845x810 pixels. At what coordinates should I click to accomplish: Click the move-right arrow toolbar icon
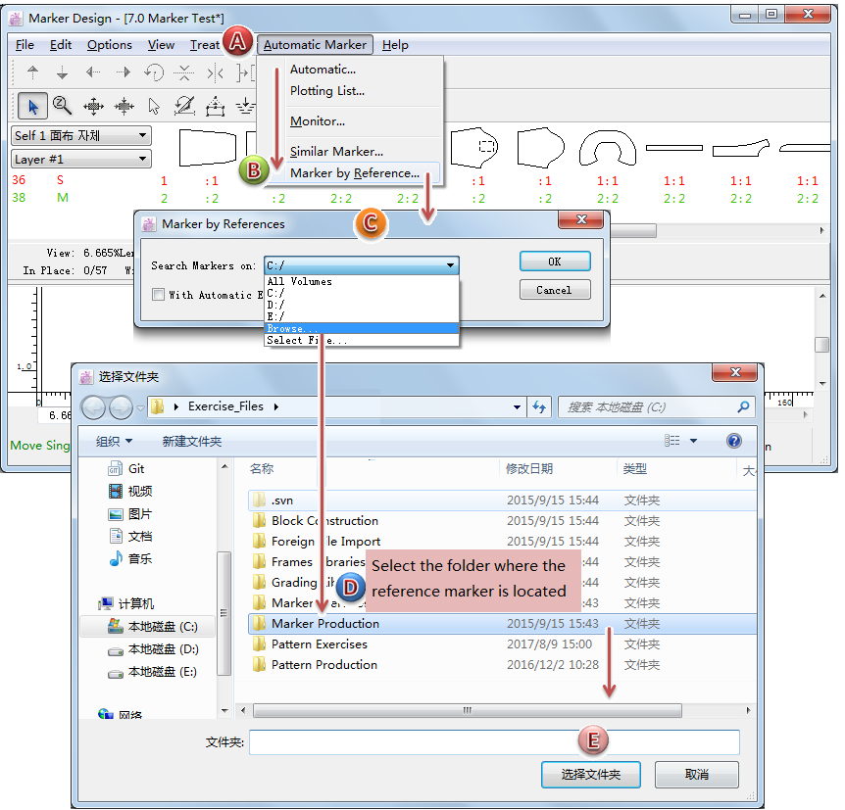[124, 72]
